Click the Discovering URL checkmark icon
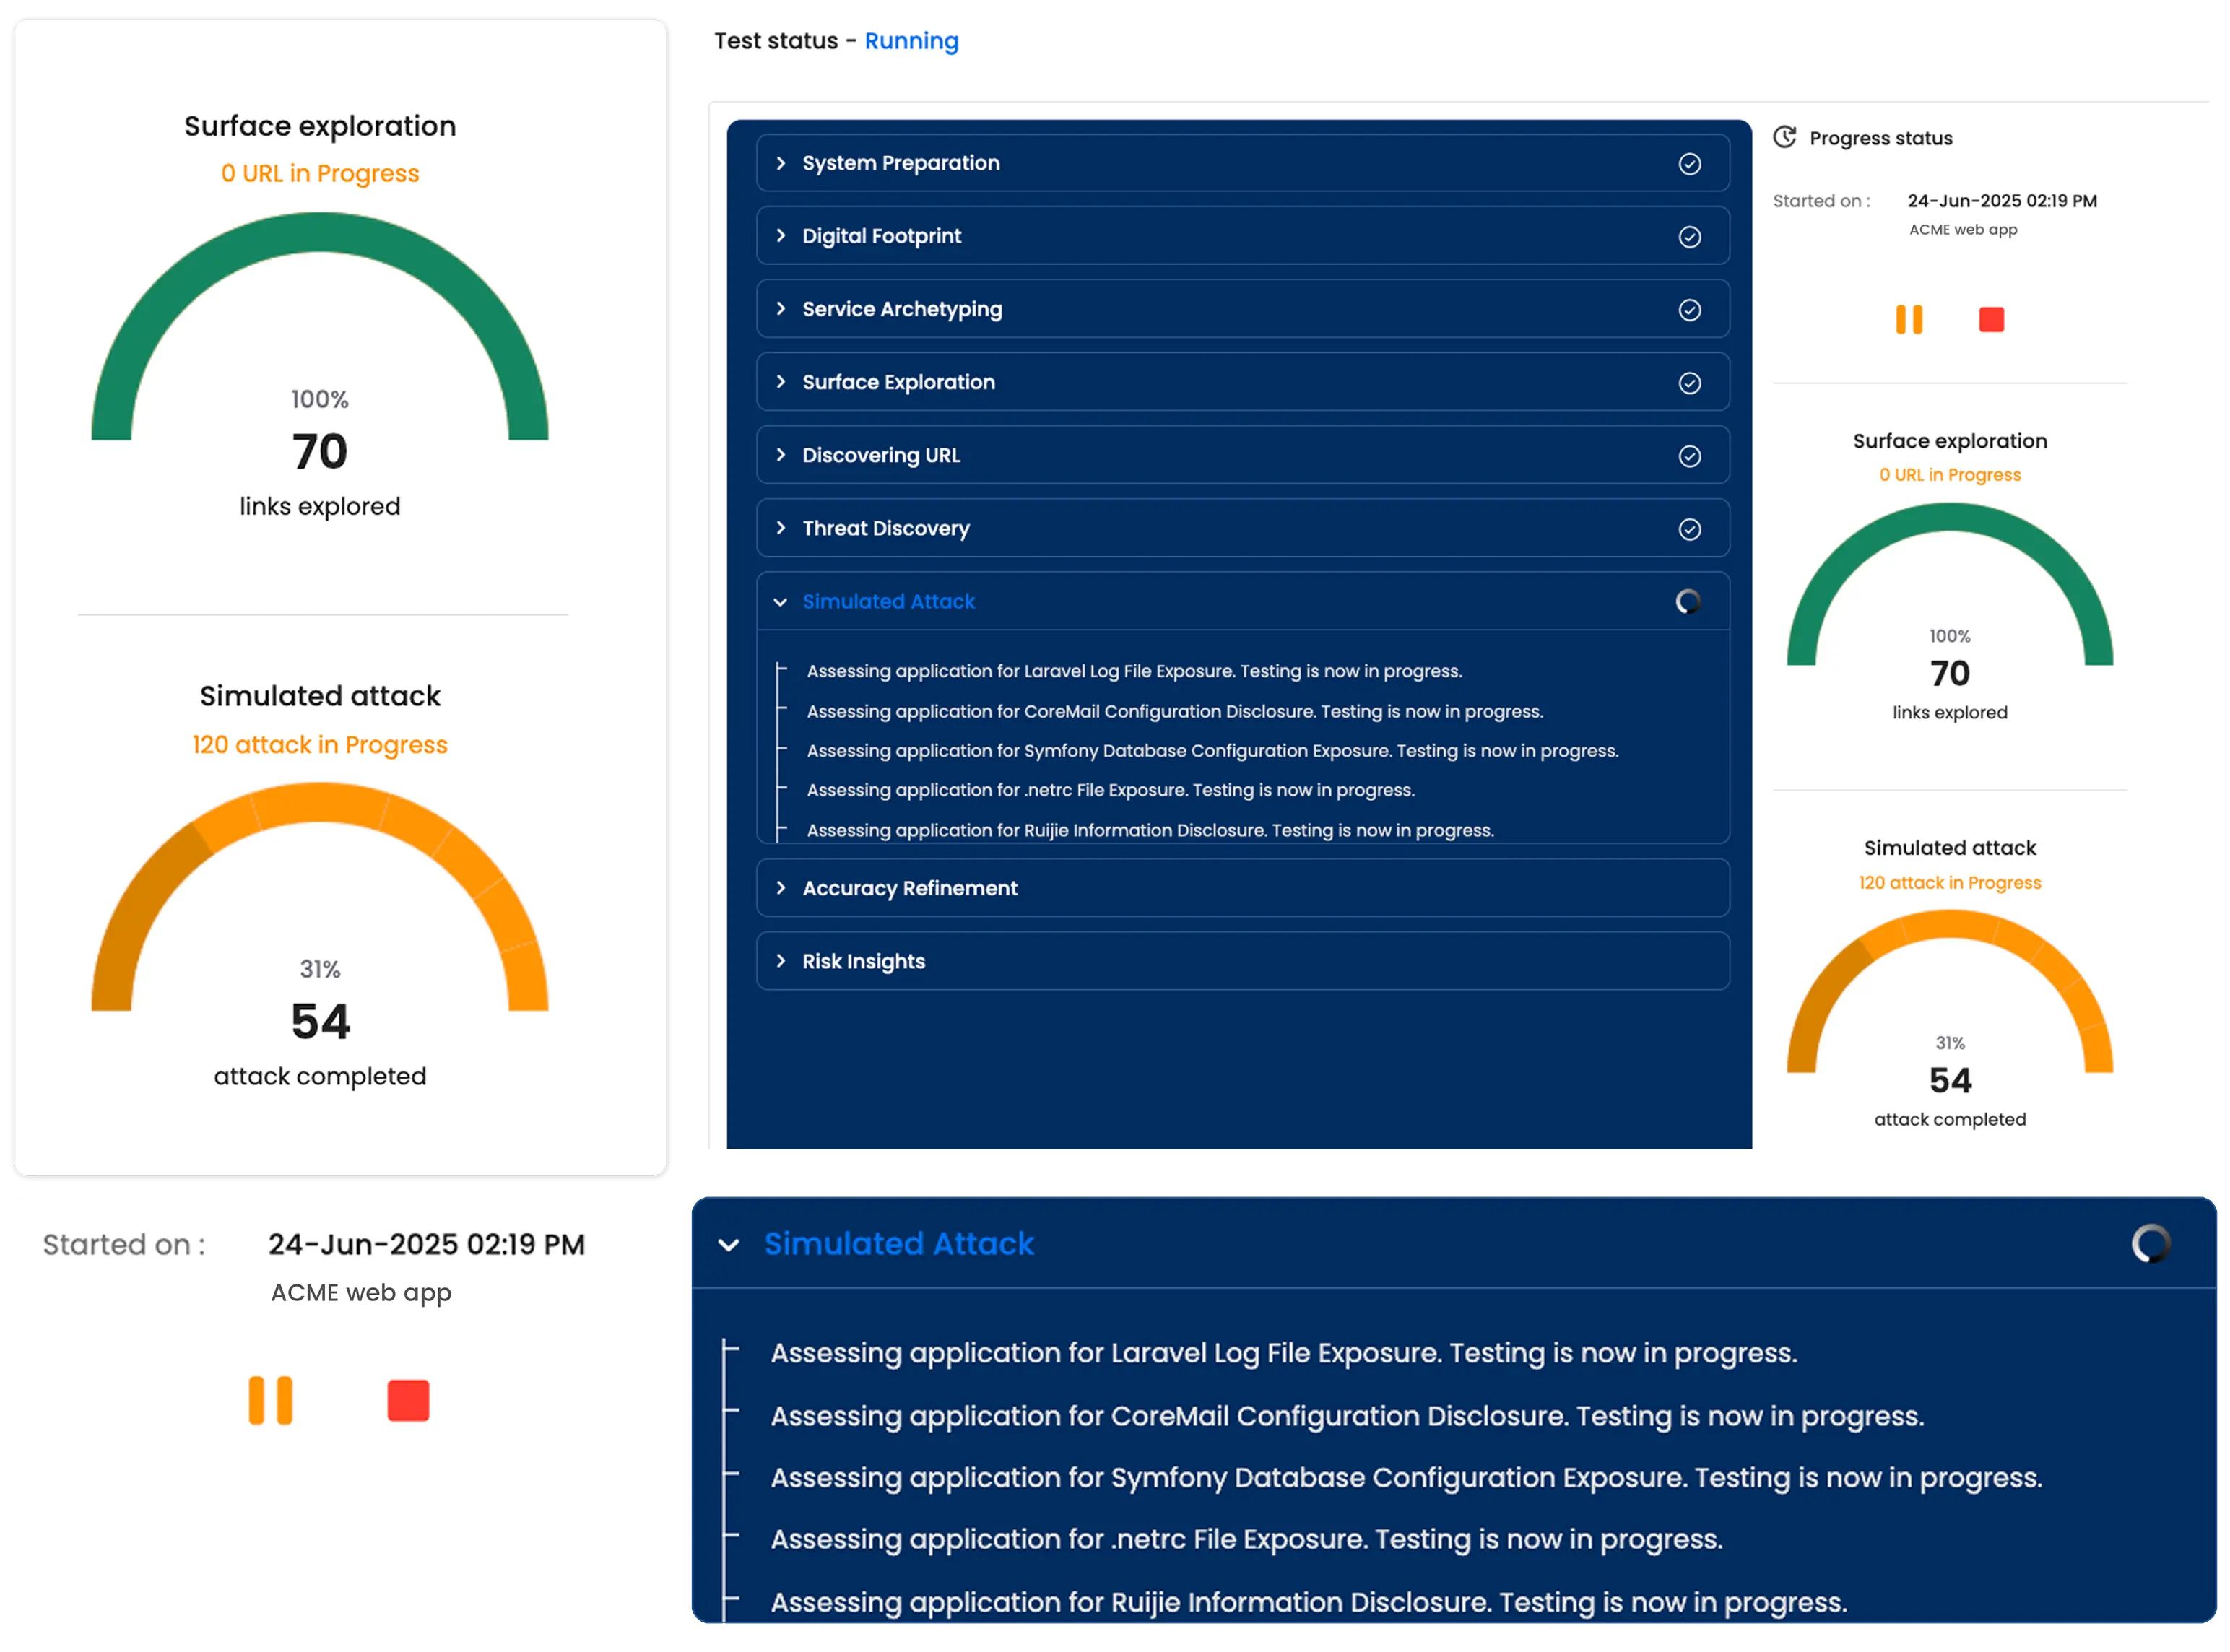The height and width of the screenshot is (1652, 2230). coord(1690,455)
